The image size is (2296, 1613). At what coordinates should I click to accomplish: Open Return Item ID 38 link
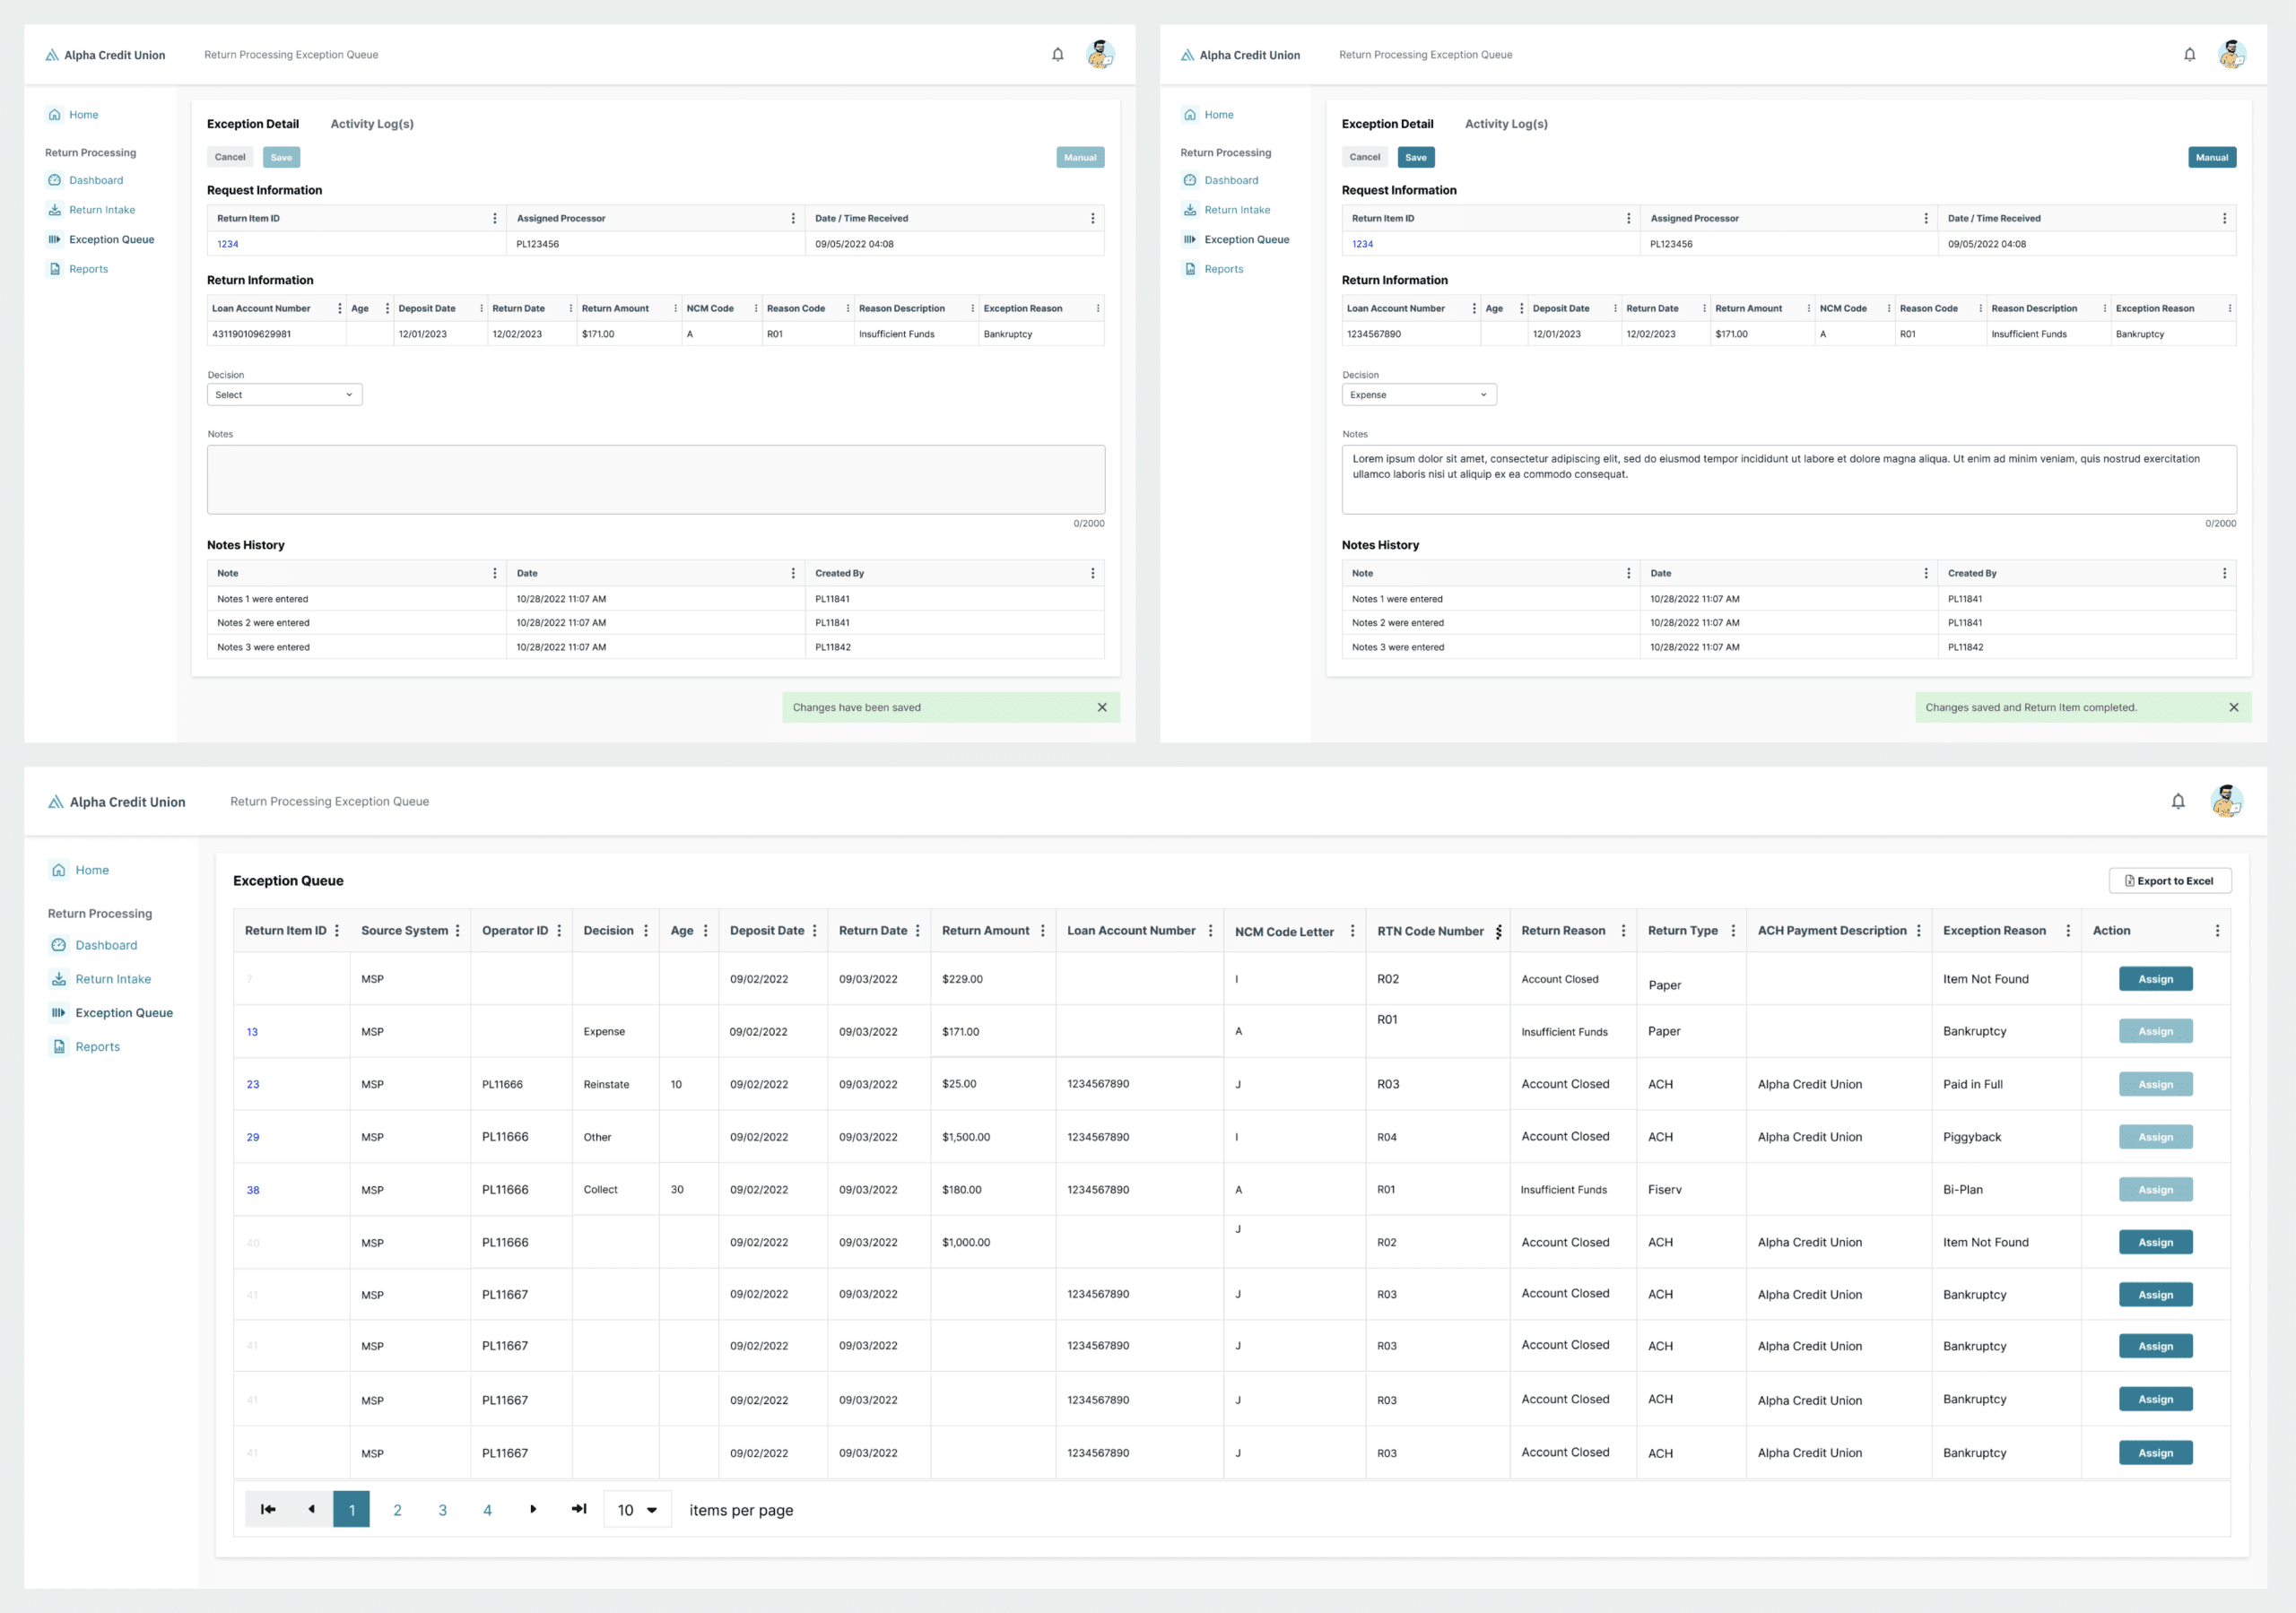tap(253, 1190)
